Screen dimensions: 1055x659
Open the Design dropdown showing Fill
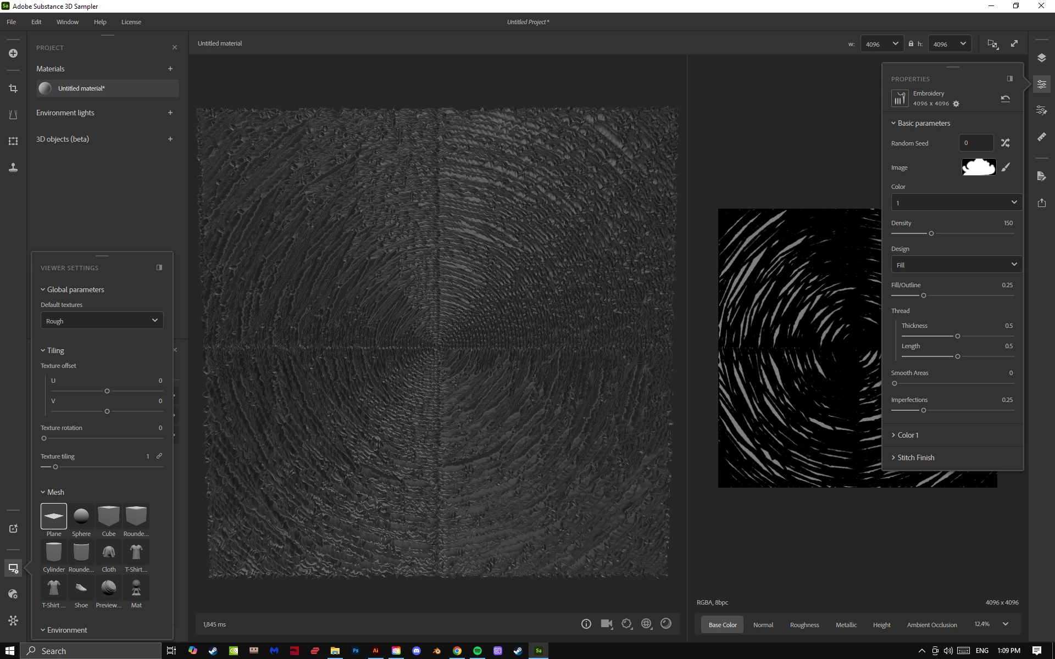[x=956, y=265]
